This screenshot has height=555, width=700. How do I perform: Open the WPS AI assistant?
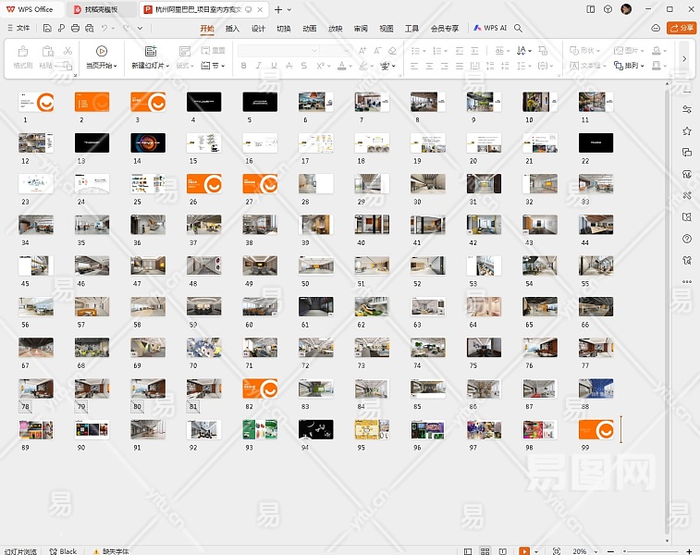click(x=490, y=29)
